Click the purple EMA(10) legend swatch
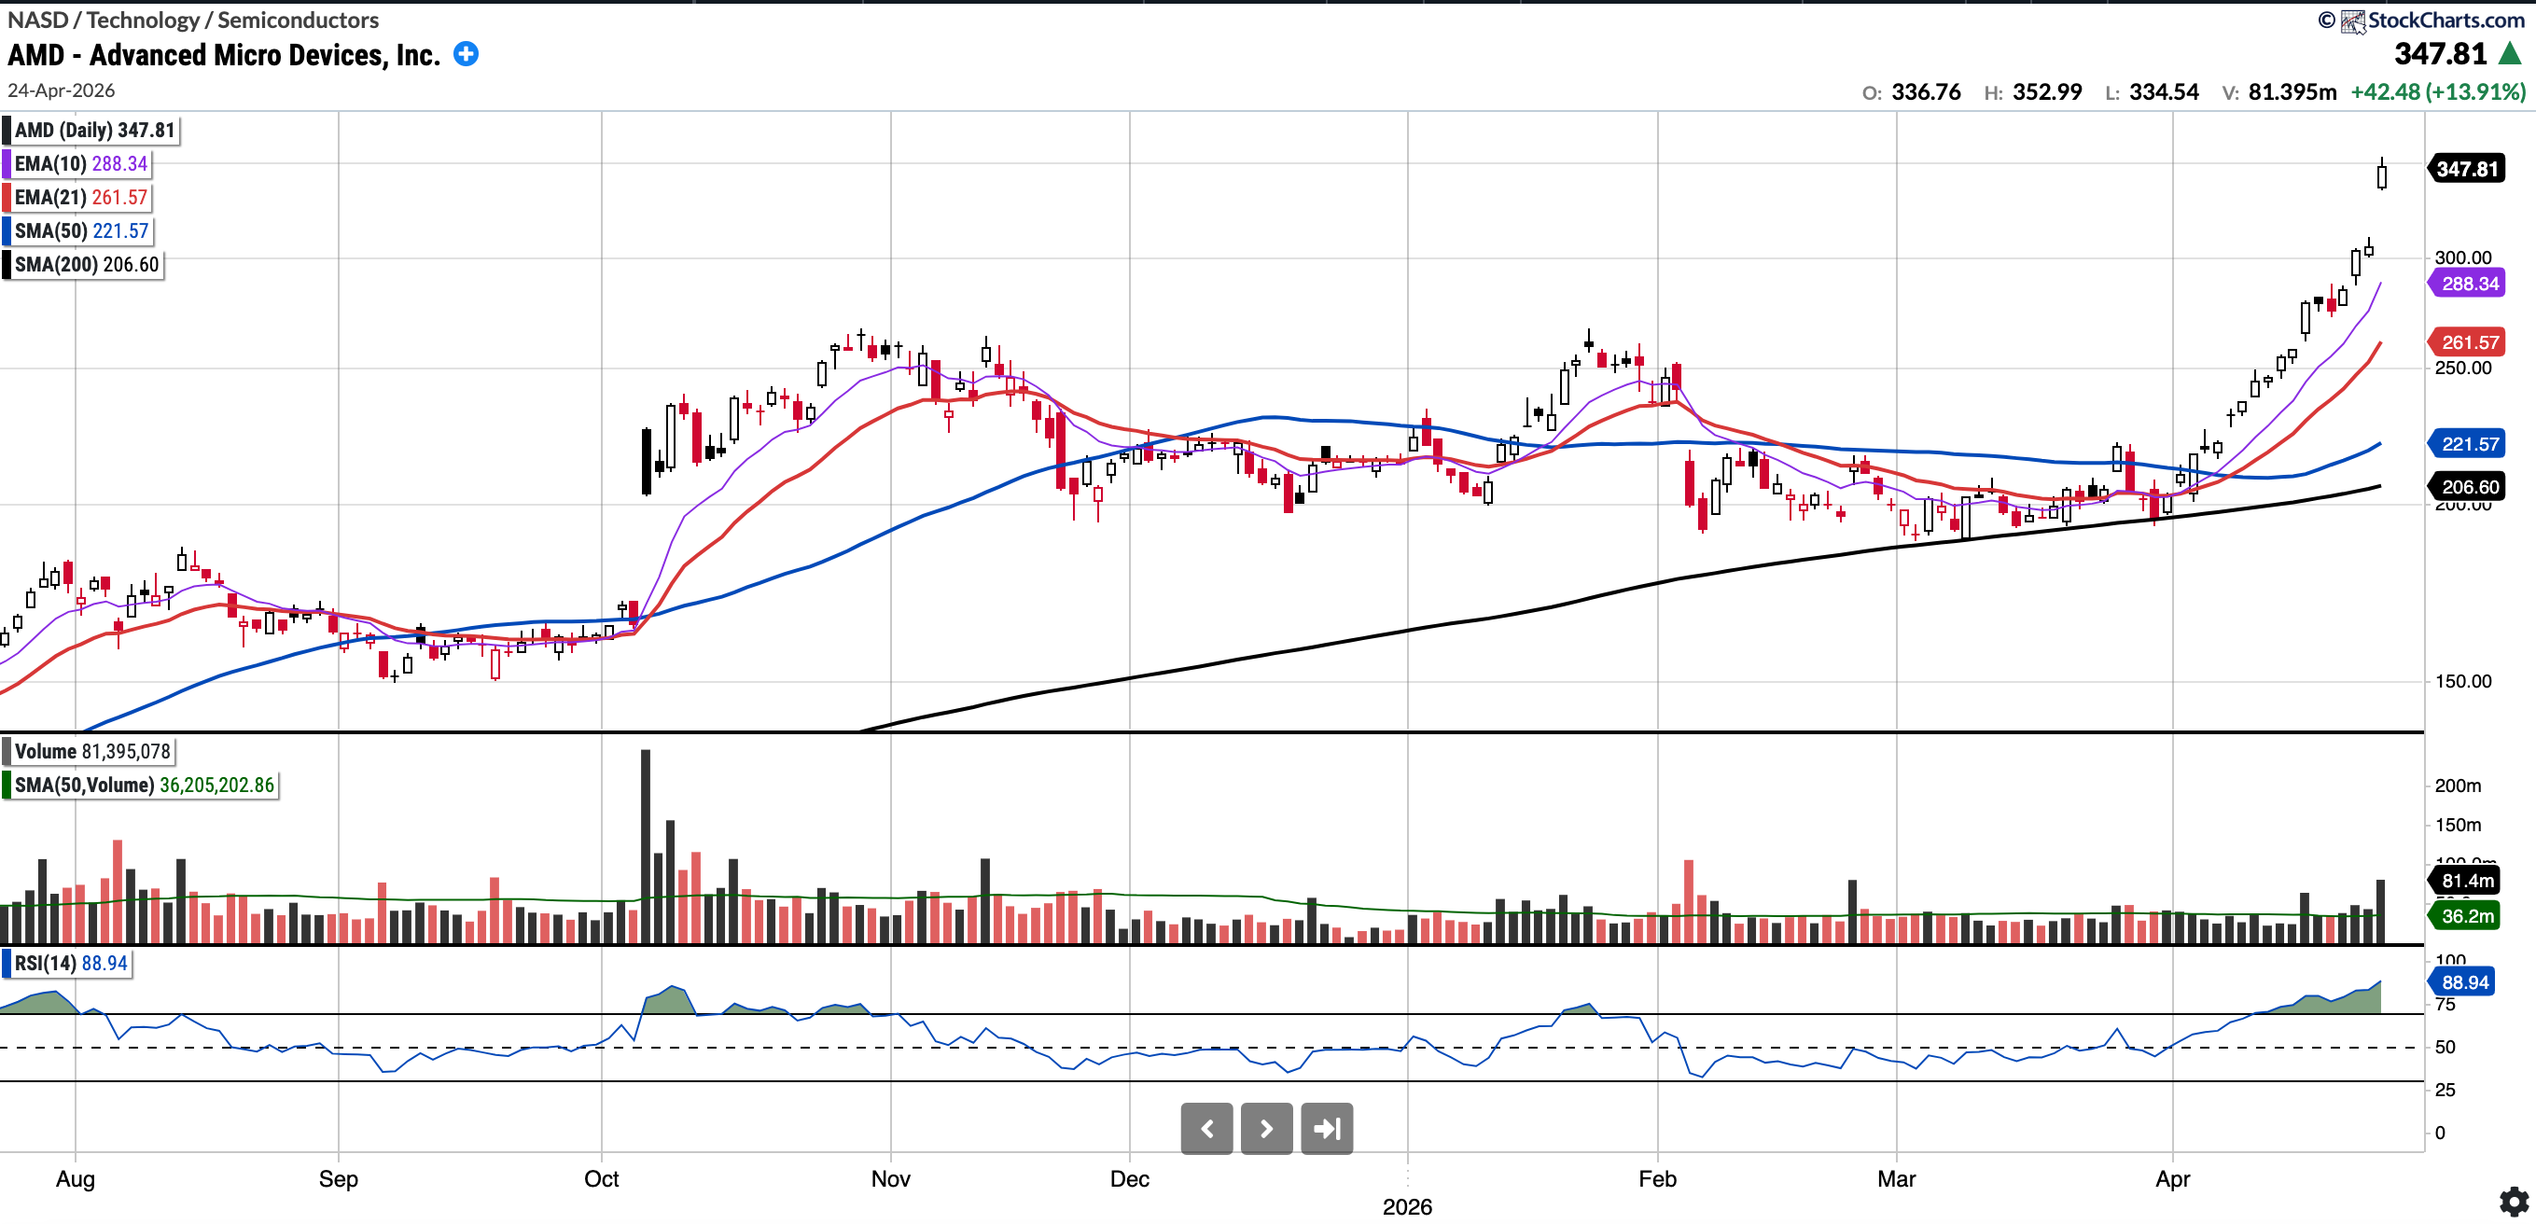The height and width of the screenshot is (1224, 2536). pos(7,163)
